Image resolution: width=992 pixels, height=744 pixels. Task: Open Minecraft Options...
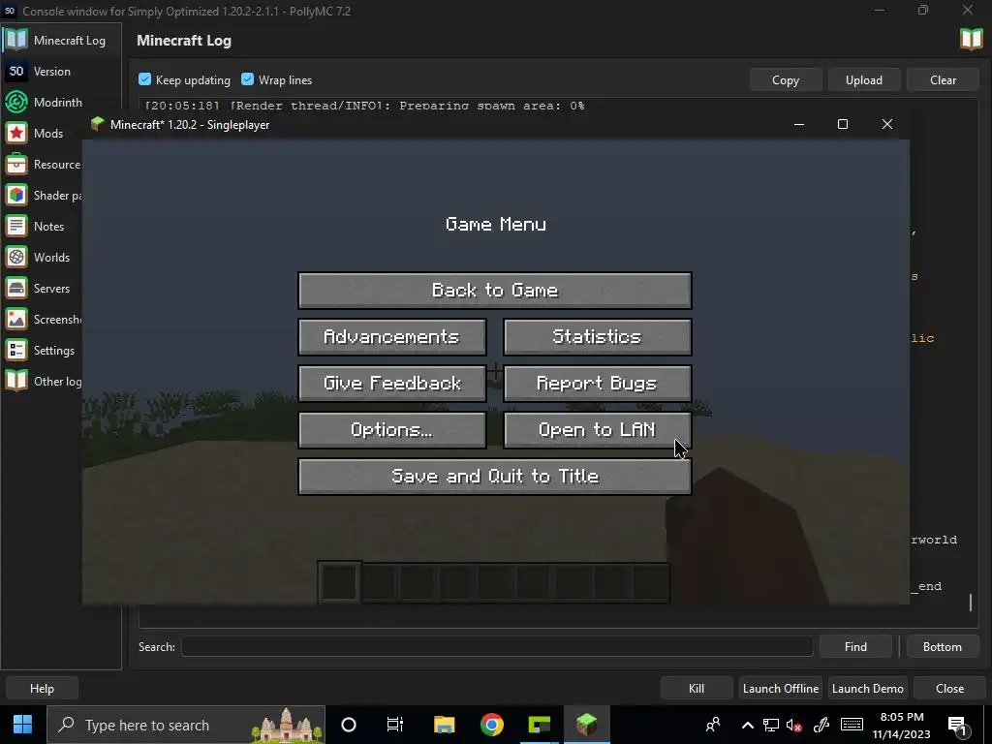391,430
